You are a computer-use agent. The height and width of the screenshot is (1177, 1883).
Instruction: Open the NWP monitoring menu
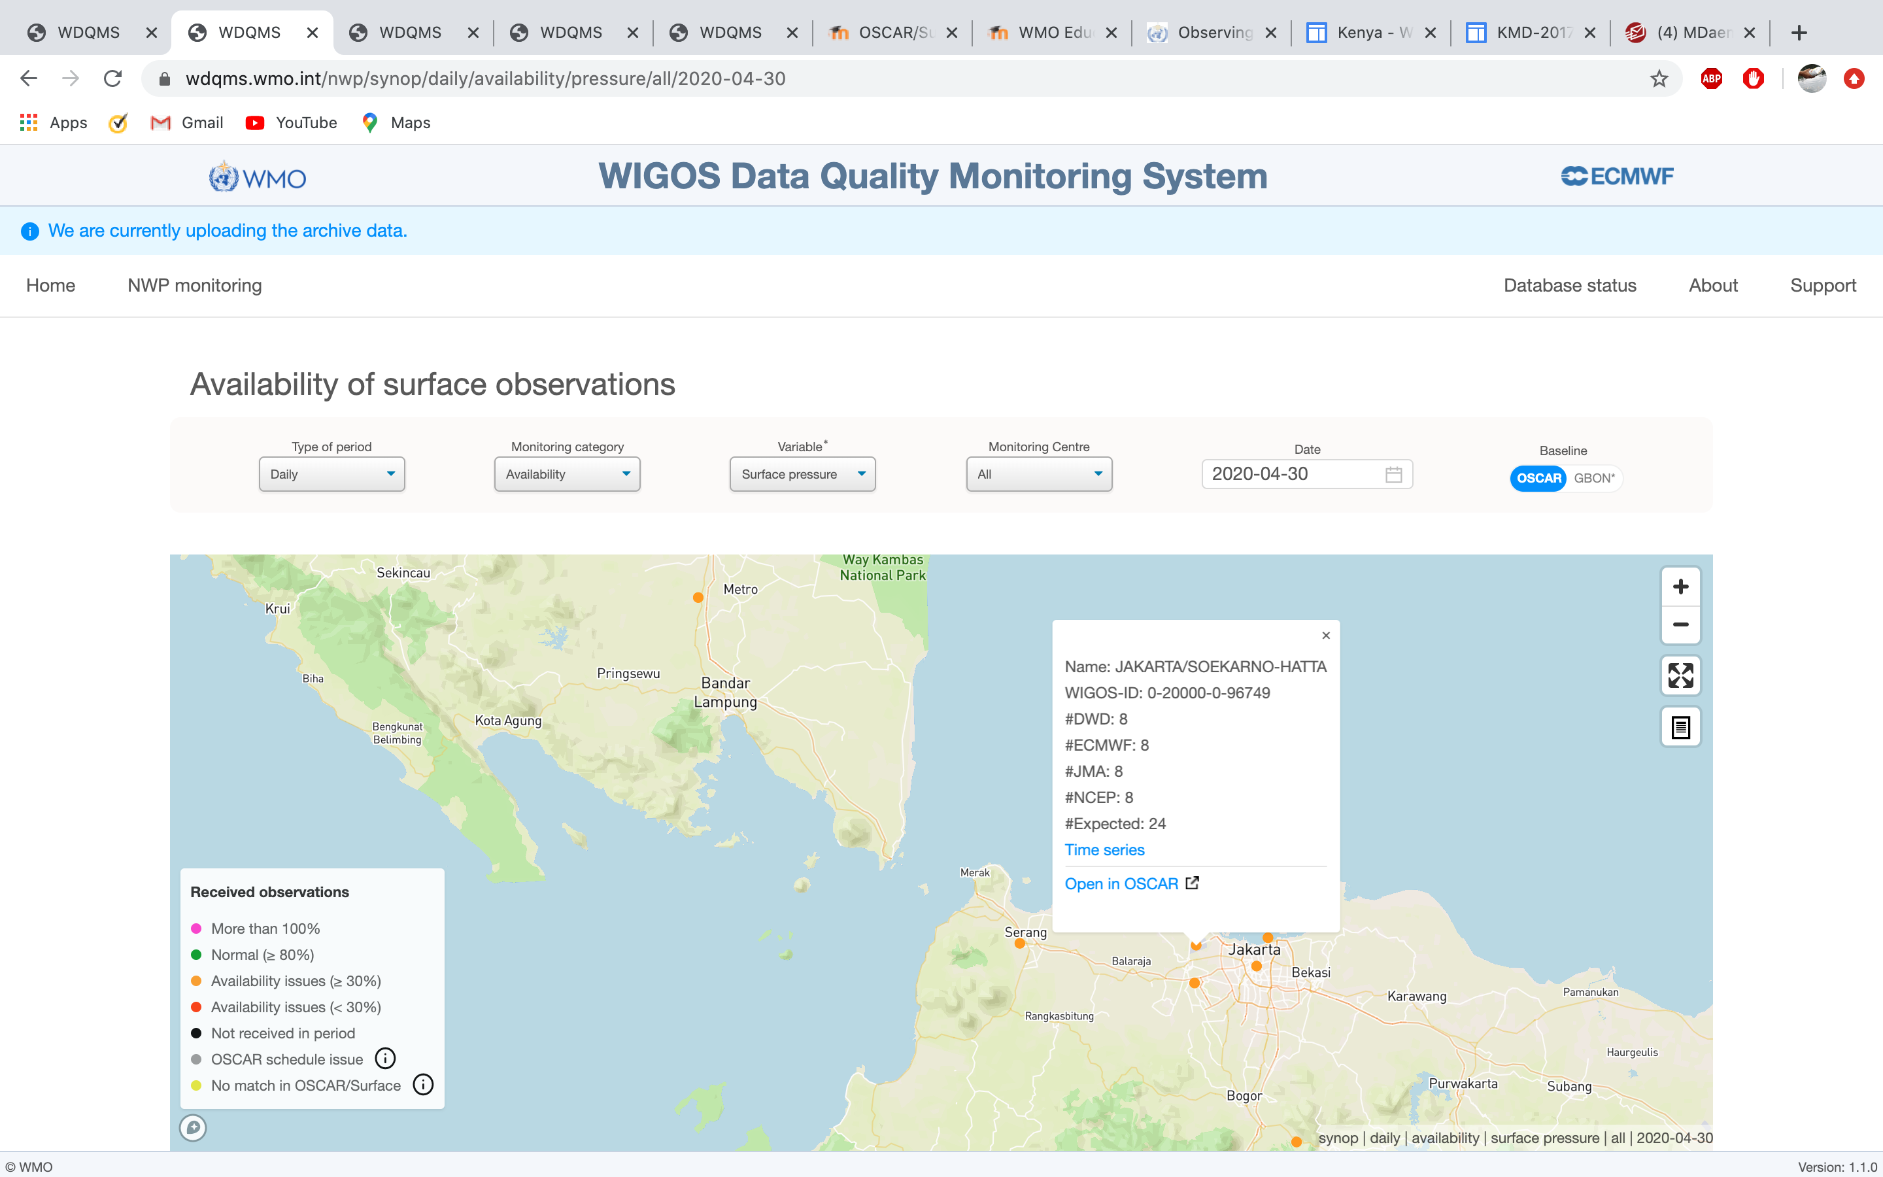(195, 286)
